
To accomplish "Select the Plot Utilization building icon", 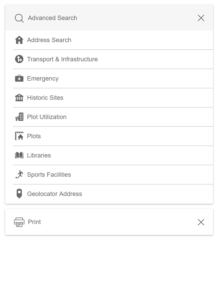I will (19, 117).
